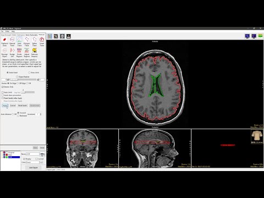Viewport: 264px width, 198px height.
Task: Choose the Divide Regions tool
Action: point(19,53)
